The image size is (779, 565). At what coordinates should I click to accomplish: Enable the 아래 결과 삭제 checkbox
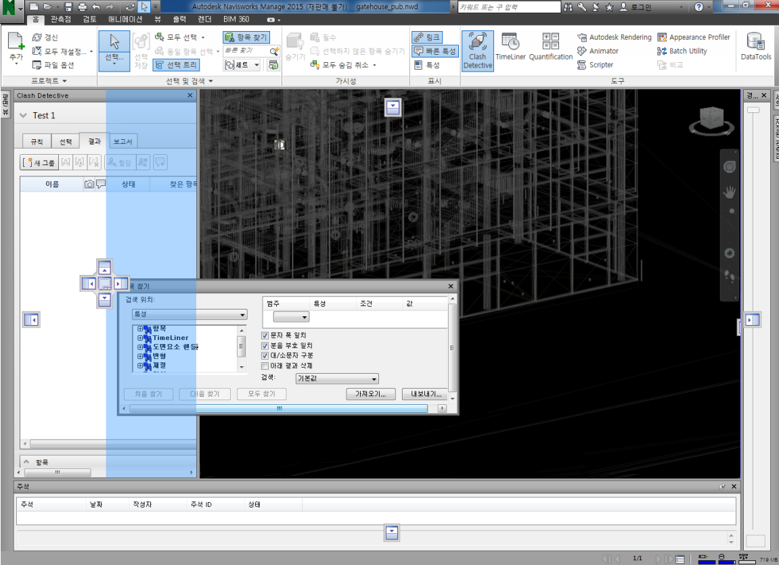click(265, 366)
